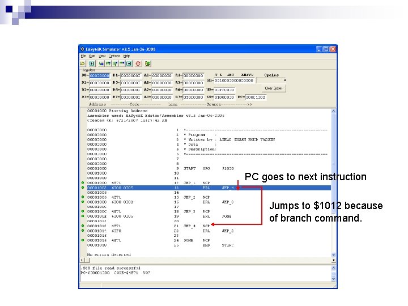Toggle breakpoint dot on highlighted line 13 BRA

click(83, 188)
